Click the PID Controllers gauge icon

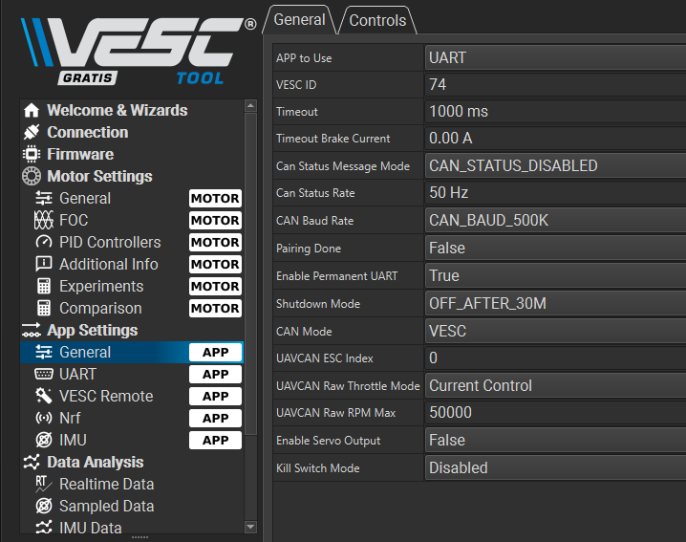(44, 242)
